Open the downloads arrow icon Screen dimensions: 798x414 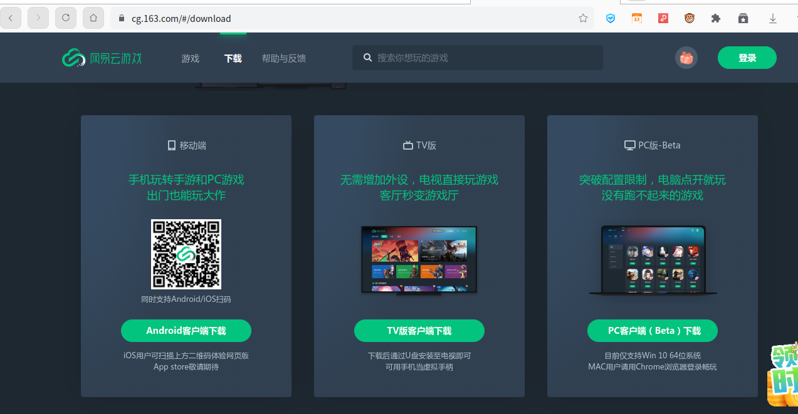click(x=773, y=18)
